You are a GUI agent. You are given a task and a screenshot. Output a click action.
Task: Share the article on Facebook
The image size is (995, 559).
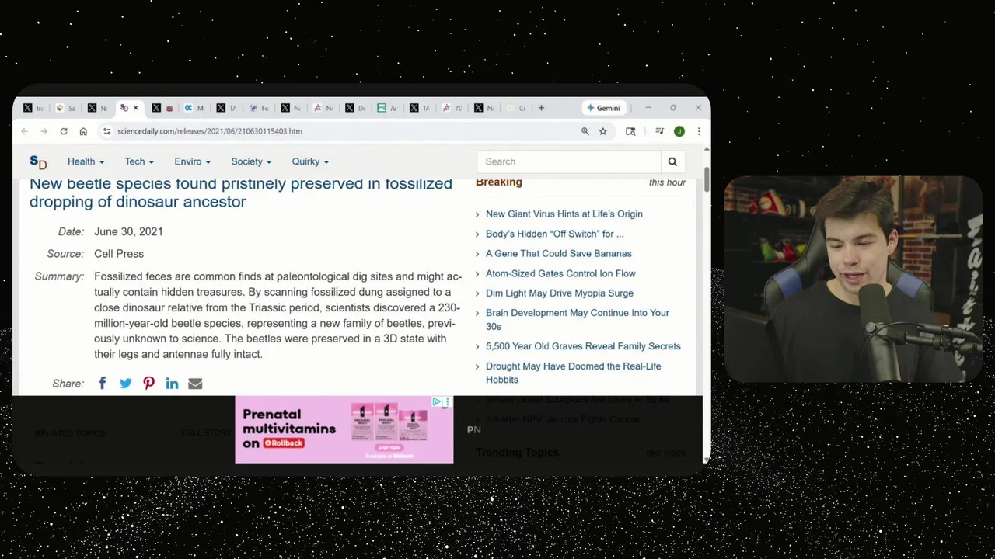(103, 383)
